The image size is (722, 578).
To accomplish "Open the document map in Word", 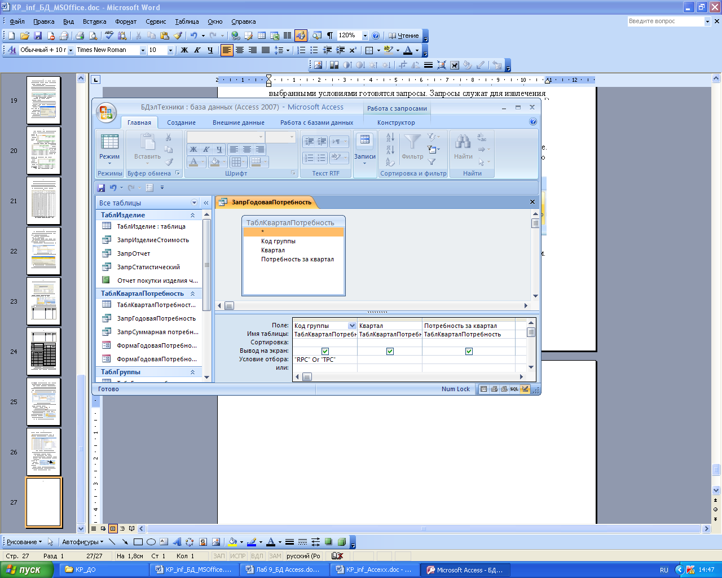I will click(317, 36).
